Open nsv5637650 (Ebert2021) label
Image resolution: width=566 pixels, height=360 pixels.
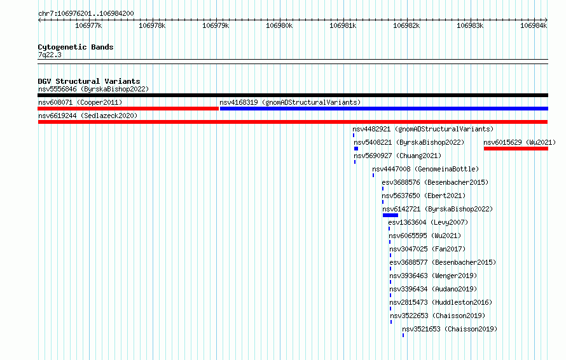(424, 196)
